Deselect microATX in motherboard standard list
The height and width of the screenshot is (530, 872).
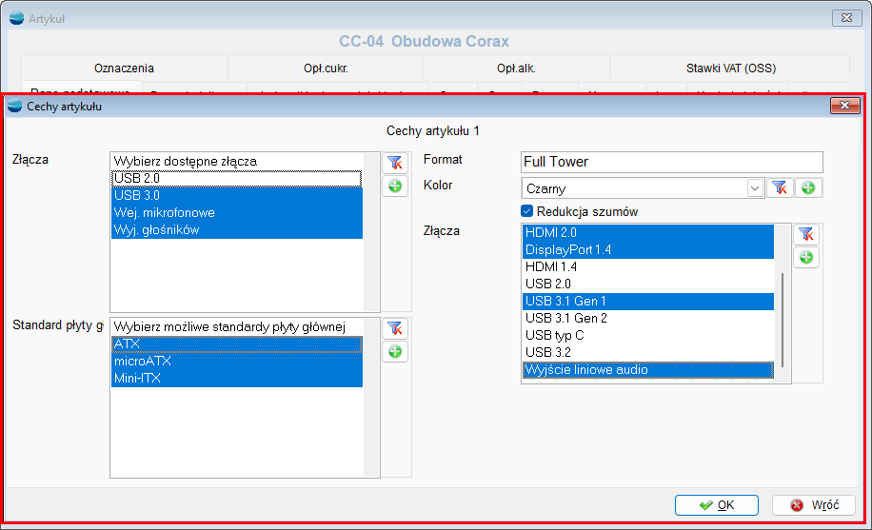[236, 362]
